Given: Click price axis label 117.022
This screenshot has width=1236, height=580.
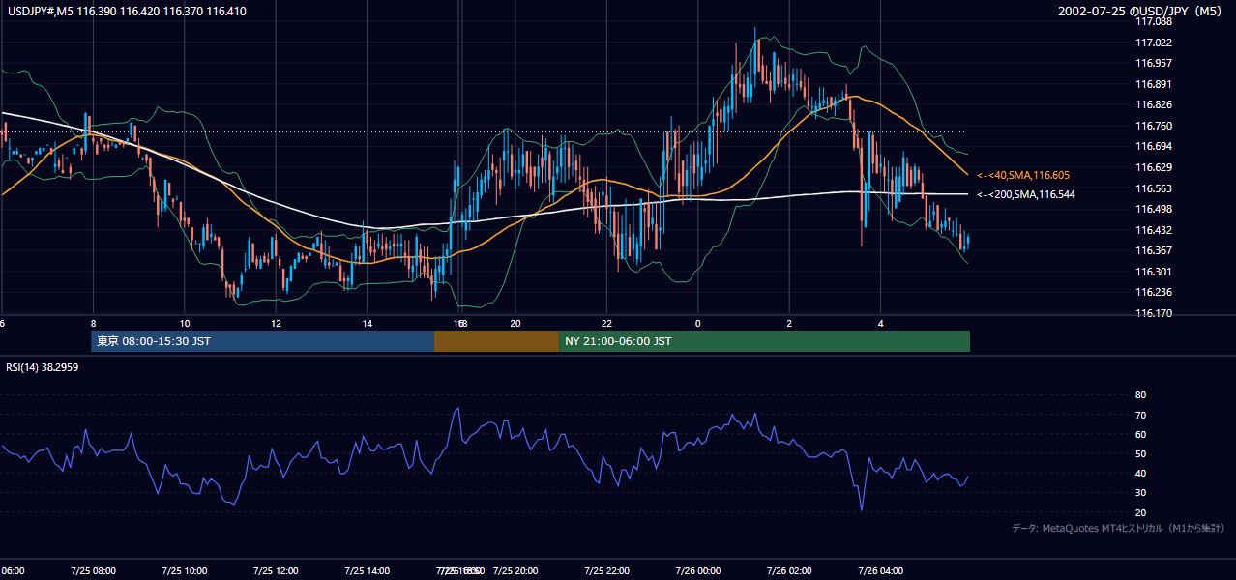Looking at the screenshot, I should point(1153,43).
